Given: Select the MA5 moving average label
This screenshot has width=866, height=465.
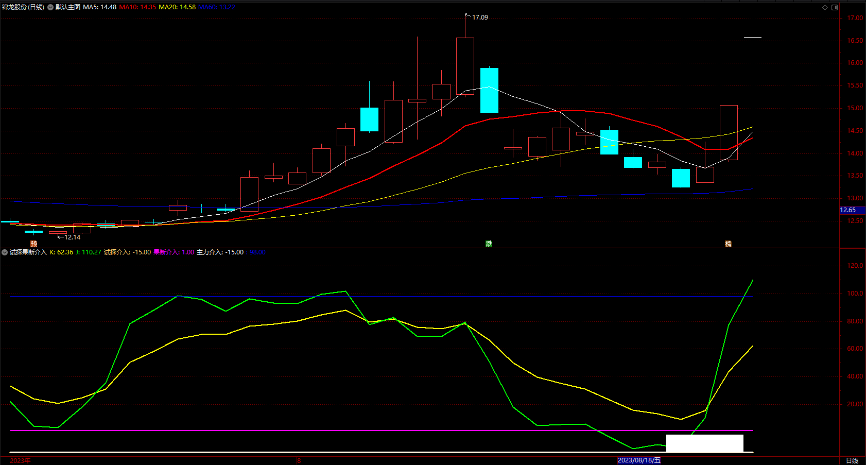Looking at the screenshot, I should [99, 7].
